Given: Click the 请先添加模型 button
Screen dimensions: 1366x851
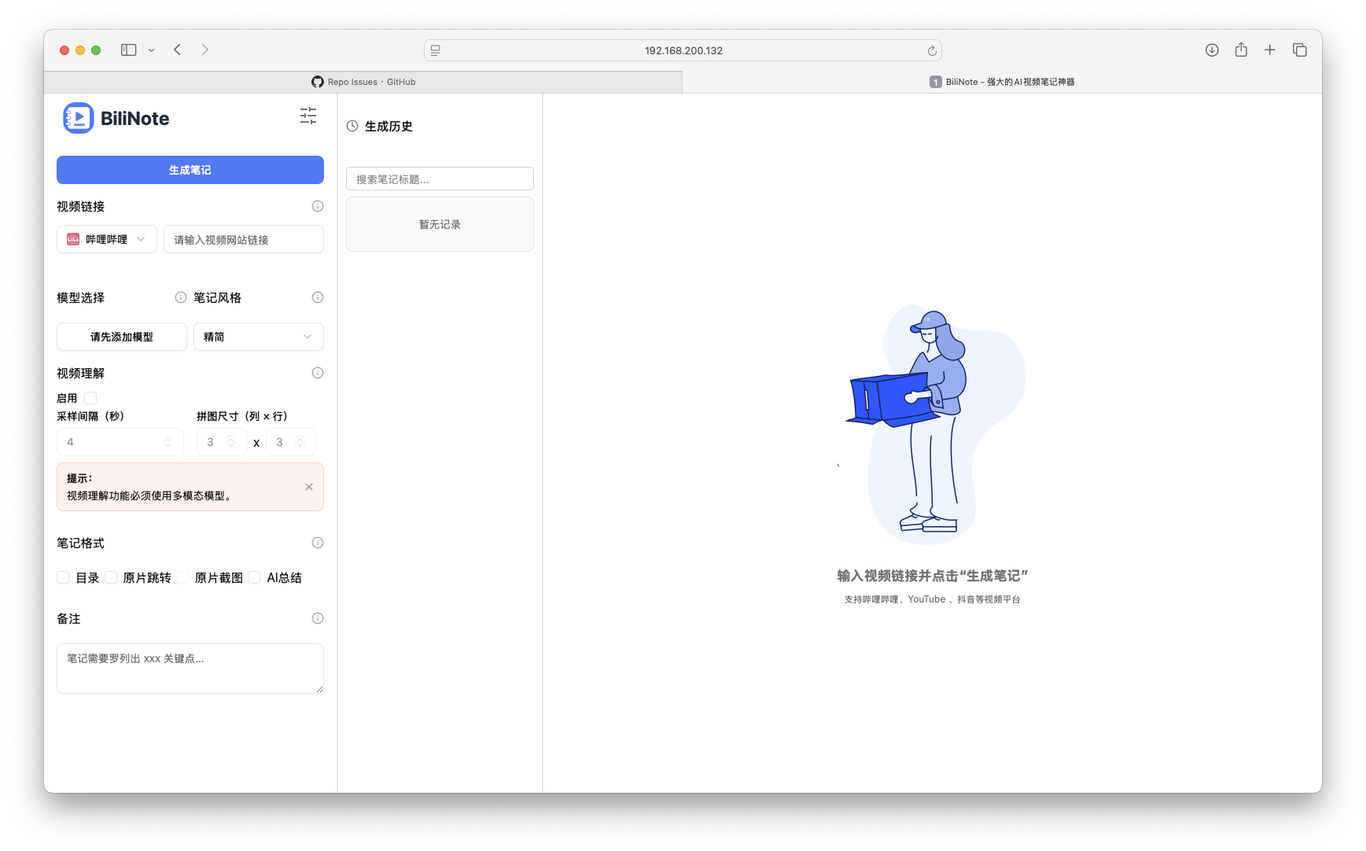Looking at the screenshot, I should click(122, 337).
